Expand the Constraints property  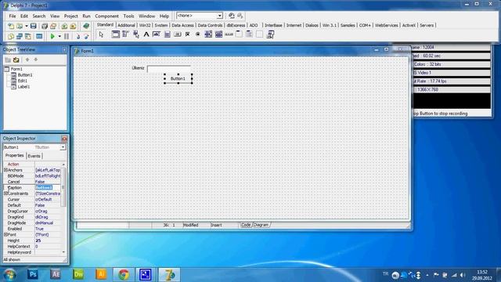click(x=5, y=193)
